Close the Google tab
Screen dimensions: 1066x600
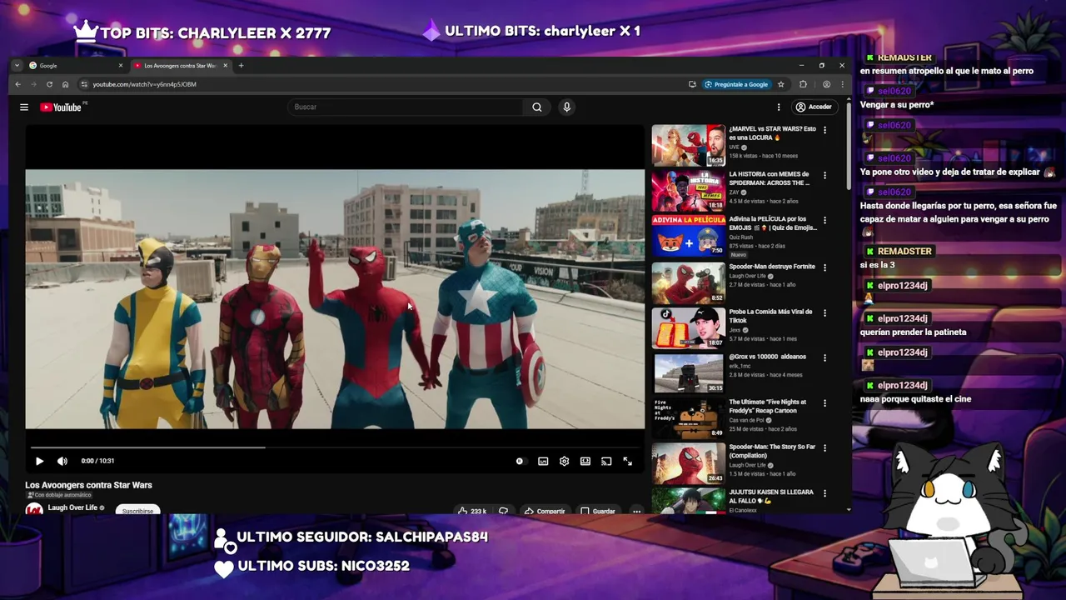pos(120,66)
